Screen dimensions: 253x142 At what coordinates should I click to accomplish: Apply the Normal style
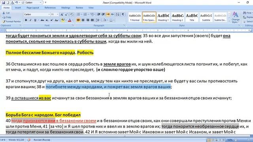click(135, 17)
